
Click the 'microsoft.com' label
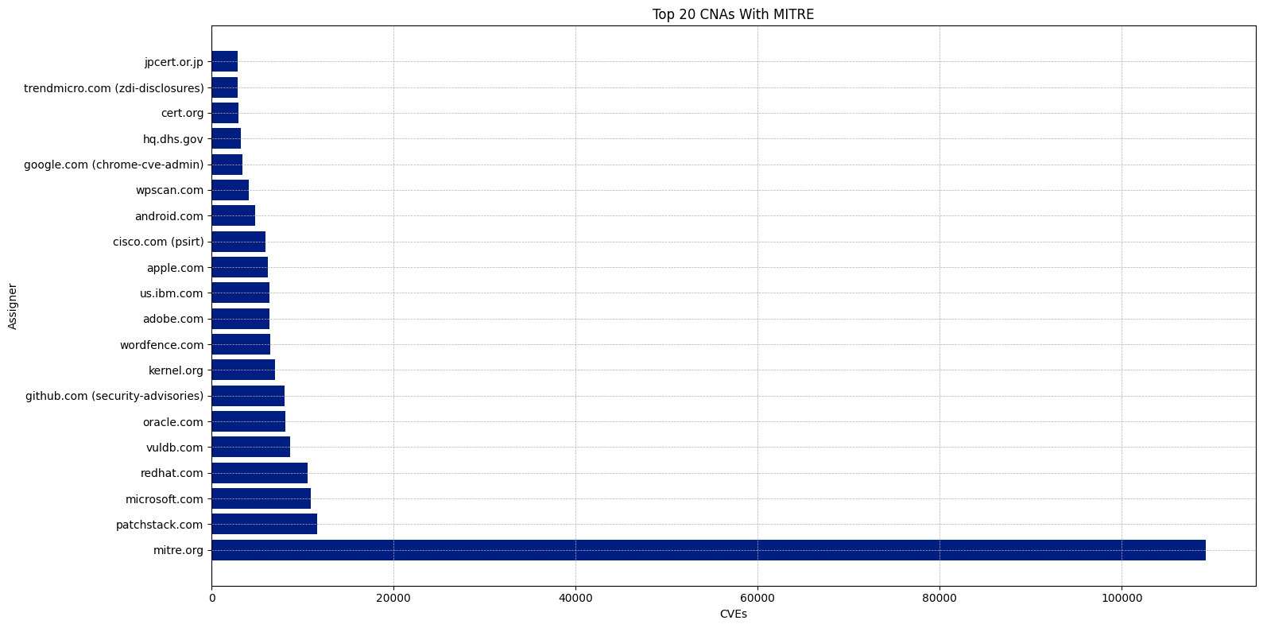pyautogui.click(x=165, y=499)
